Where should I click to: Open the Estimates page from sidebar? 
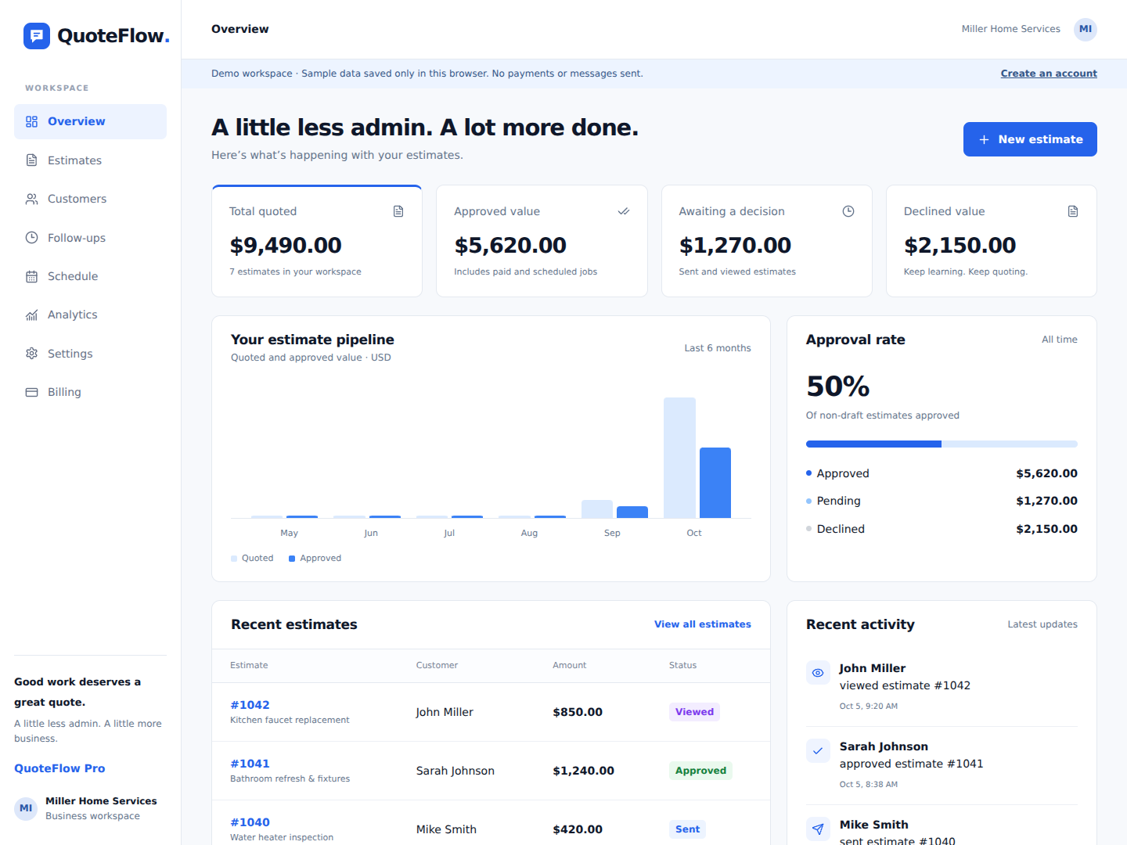point(90,160)
